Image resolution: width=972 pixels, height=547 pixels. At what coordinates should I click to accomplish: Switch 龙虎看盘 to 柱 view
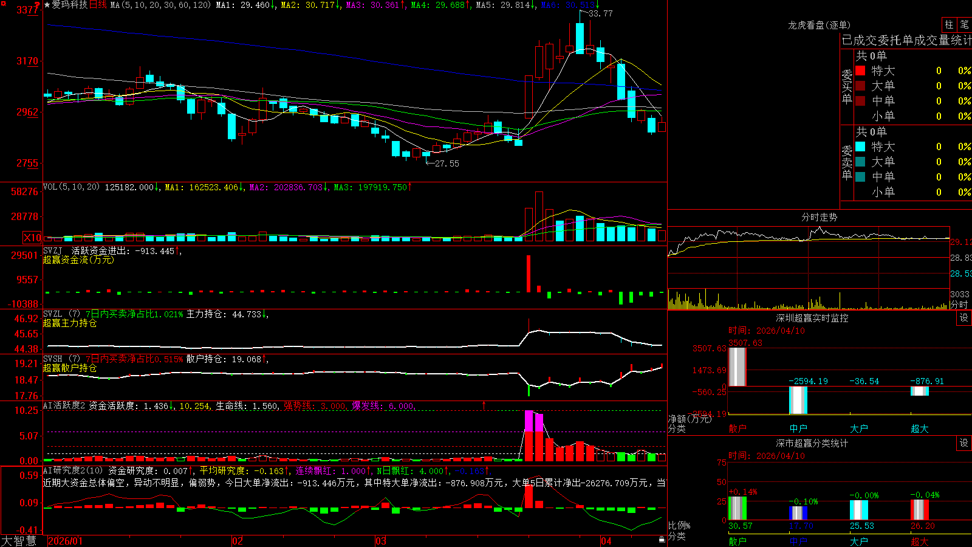pos(949,24)
